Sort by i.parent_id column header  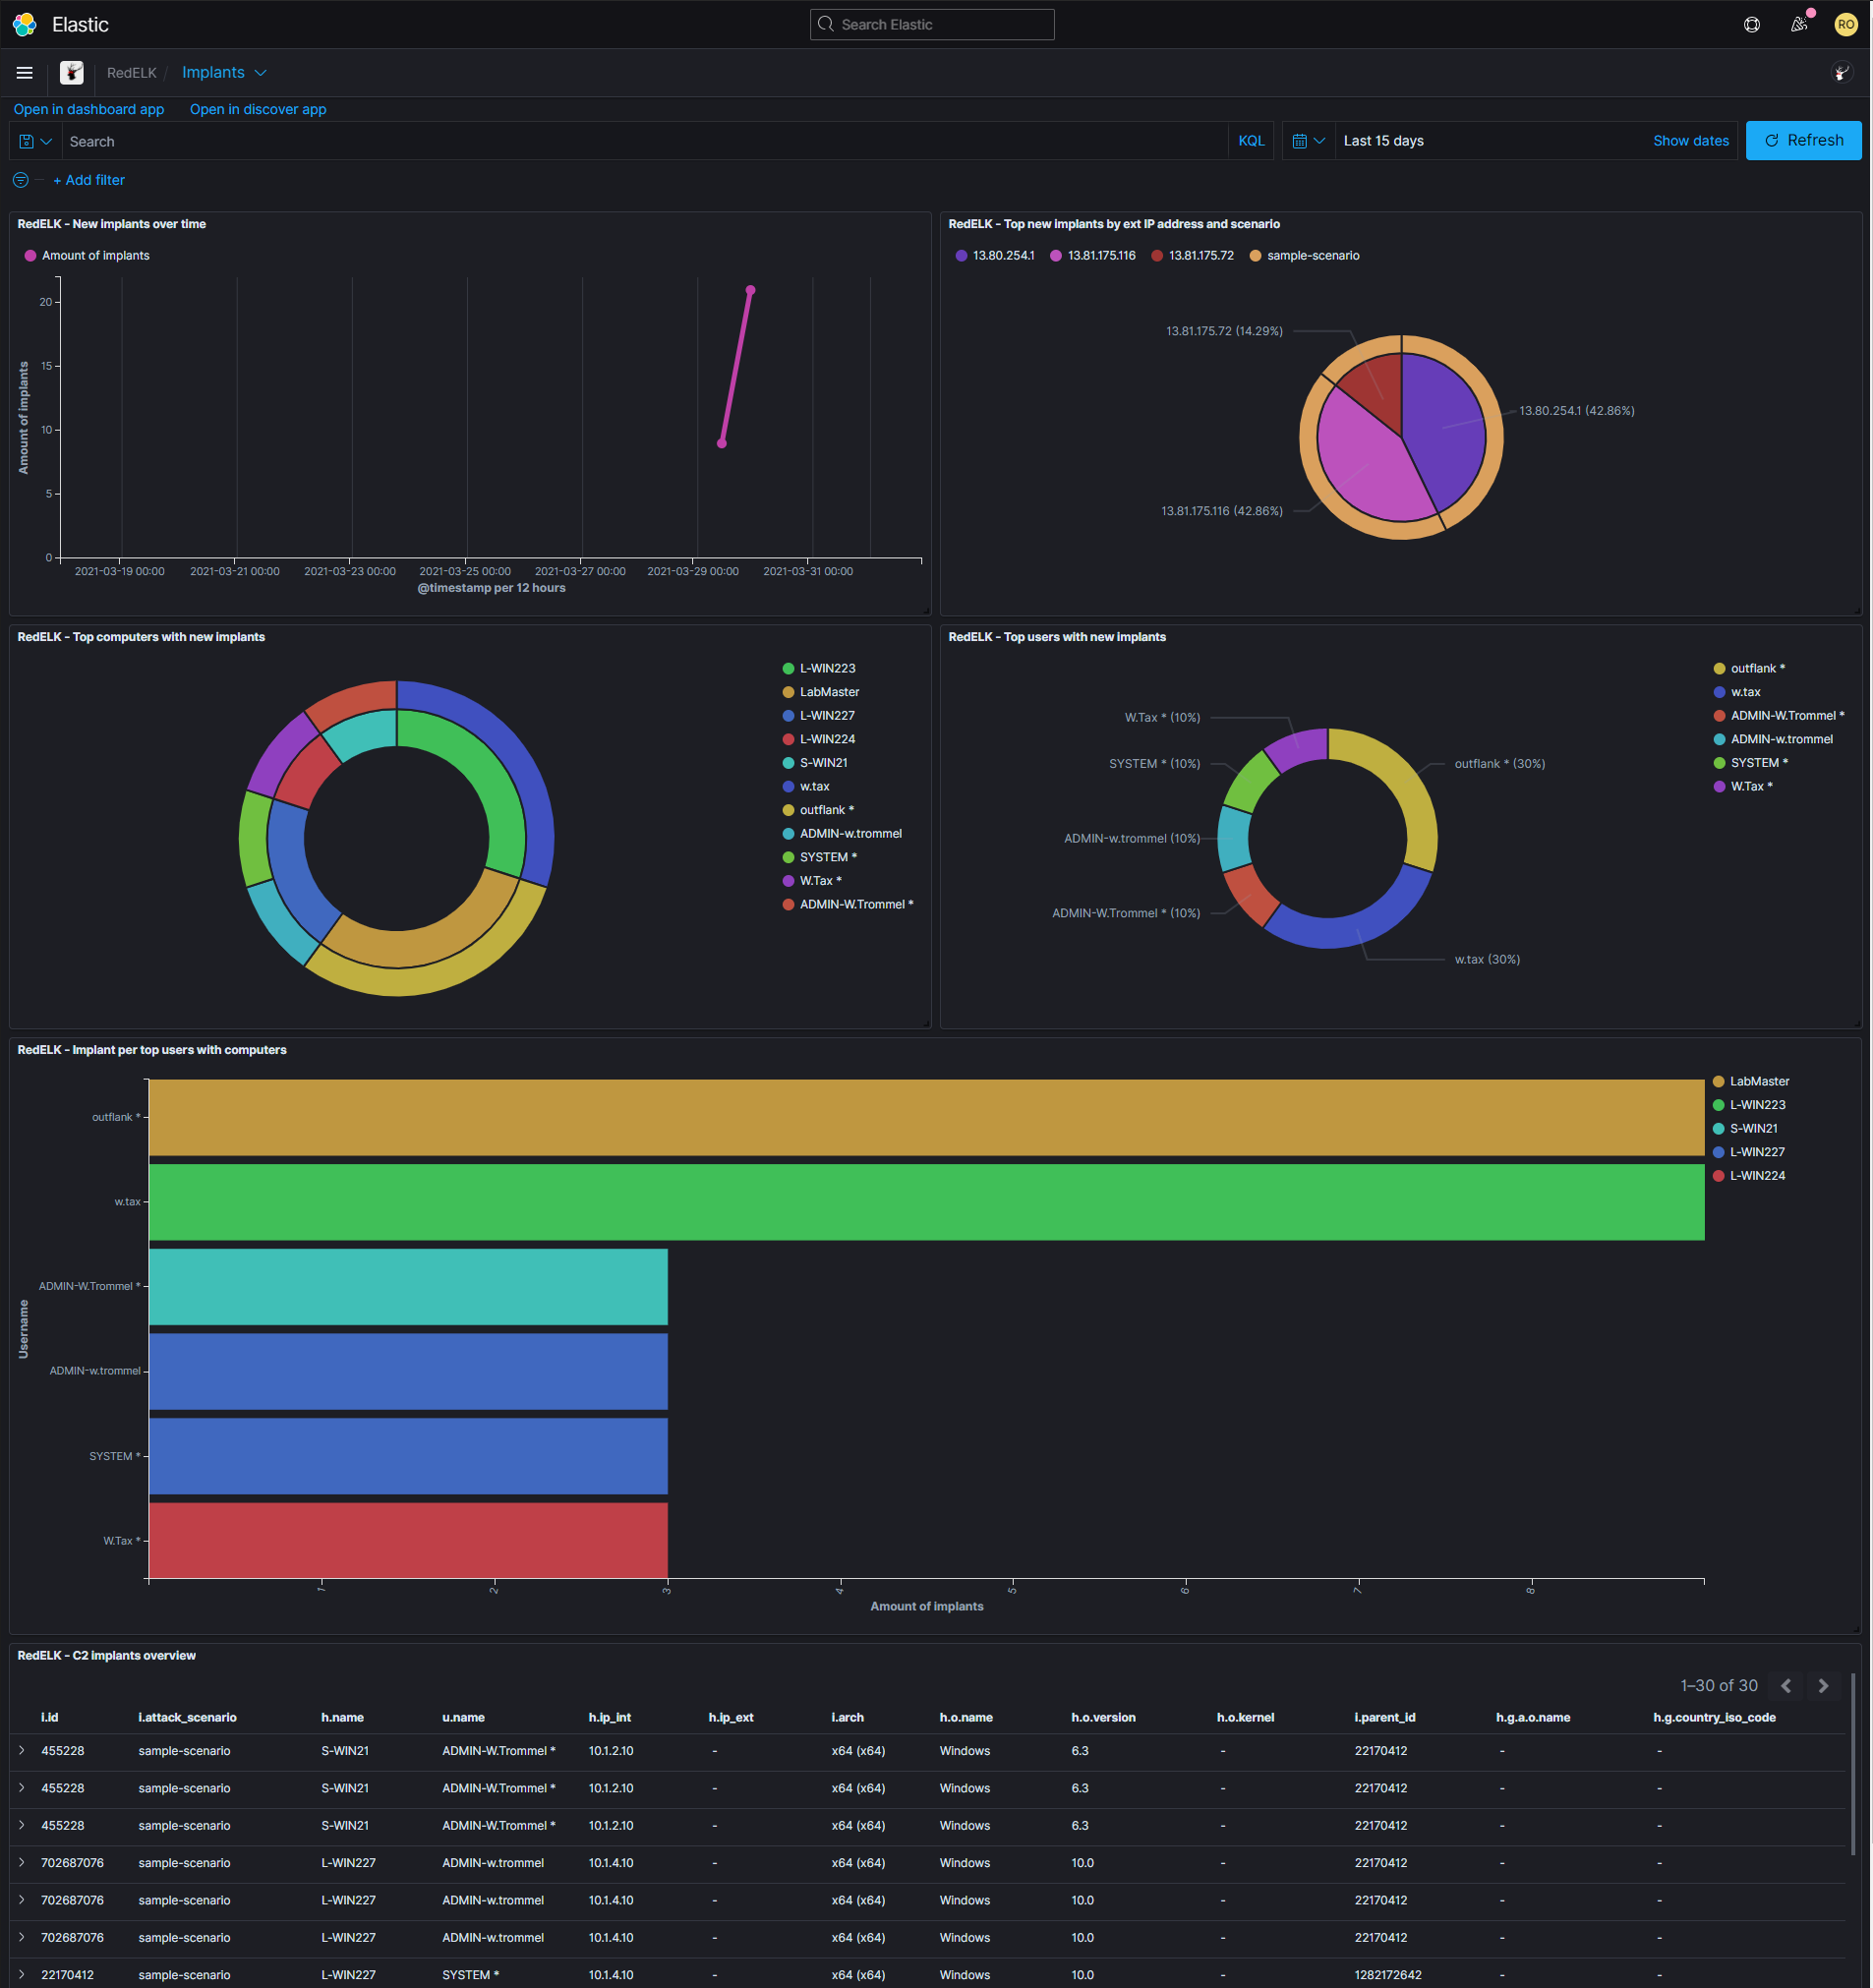1385,1718
